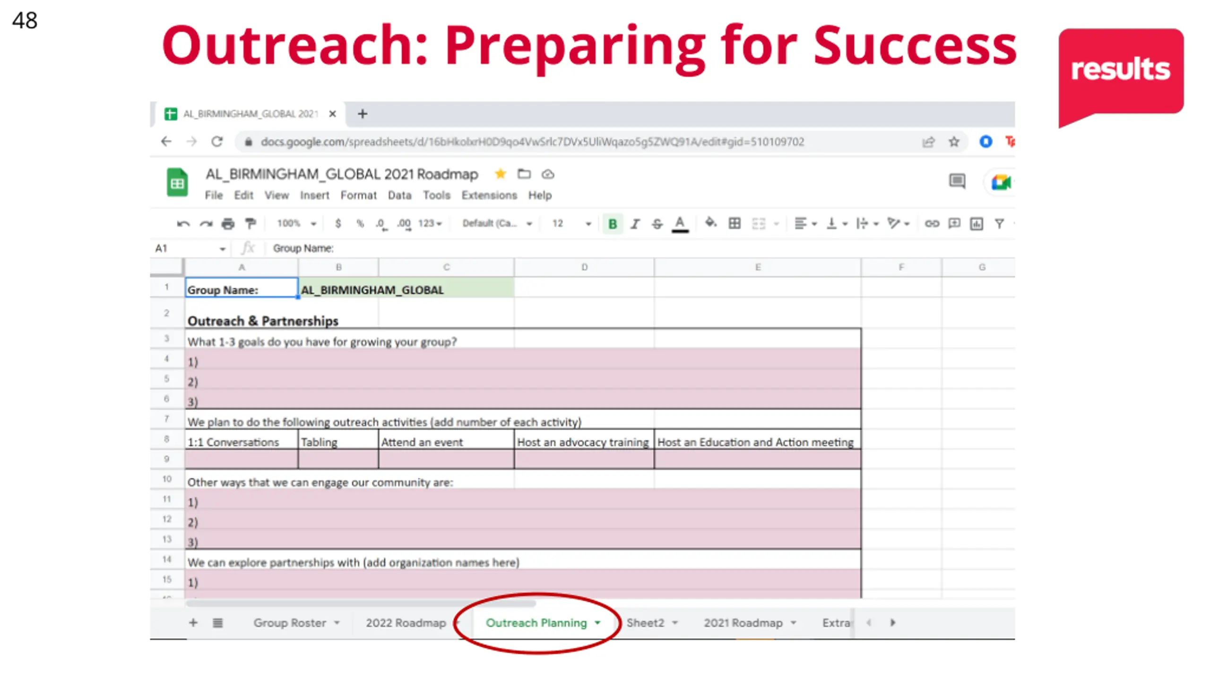Select the paint format icon
This screenshot has height=680, width=1210.
(x=250, y=224)
